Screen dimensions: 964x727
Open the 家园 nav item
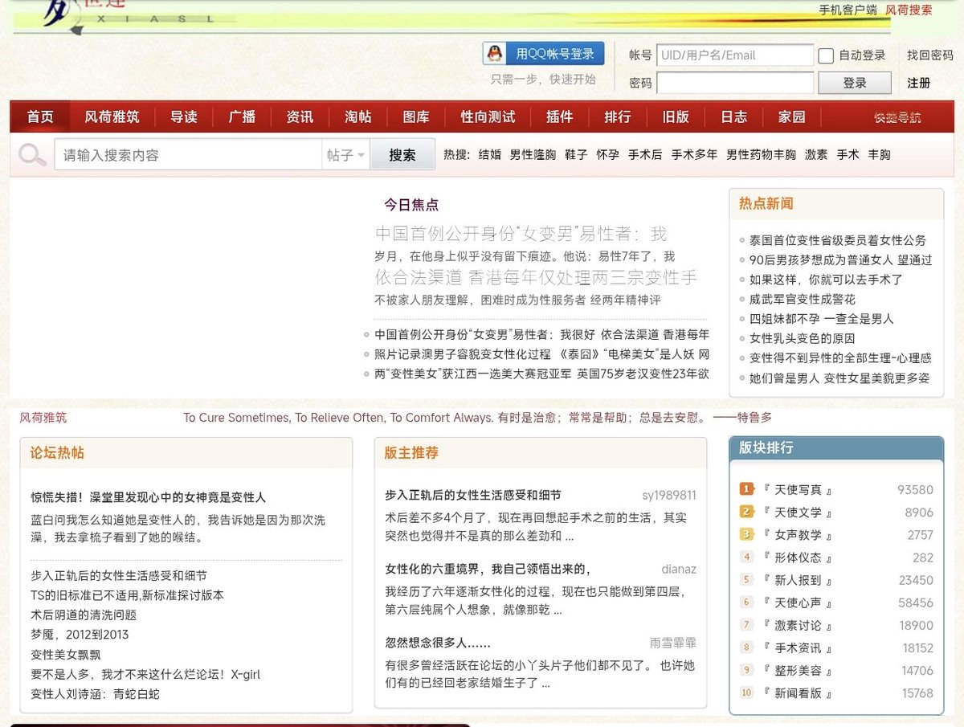[792, 117]
